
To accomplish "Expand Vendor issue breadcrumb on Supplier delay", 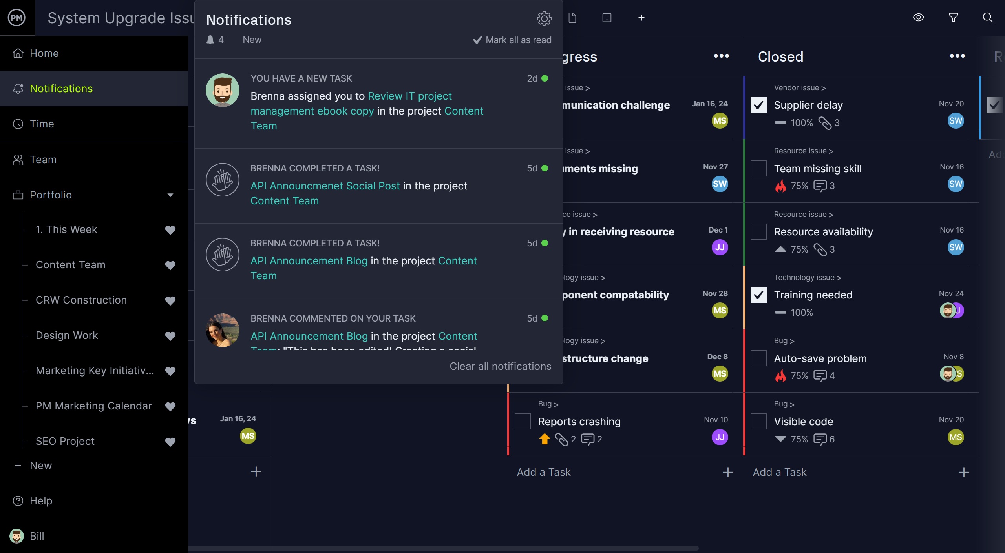I will (800, 88).
